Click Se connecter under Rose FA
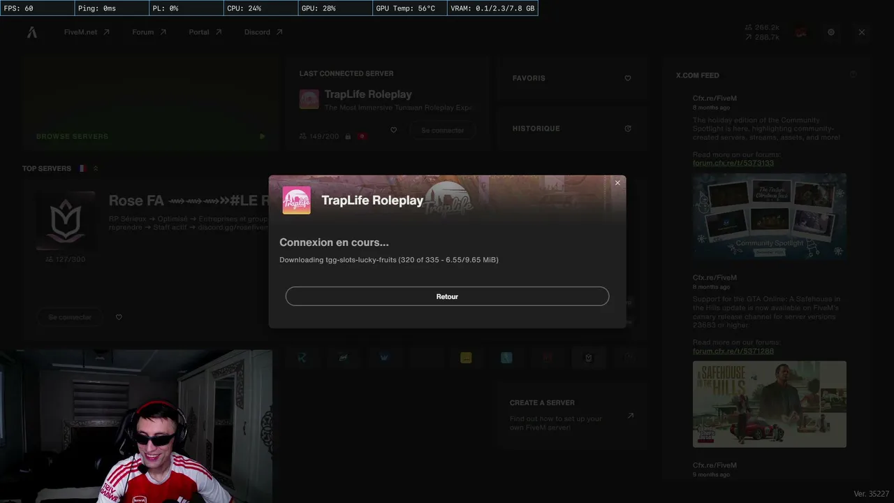Viewport: 894px width, 503px height. (70, 317)
